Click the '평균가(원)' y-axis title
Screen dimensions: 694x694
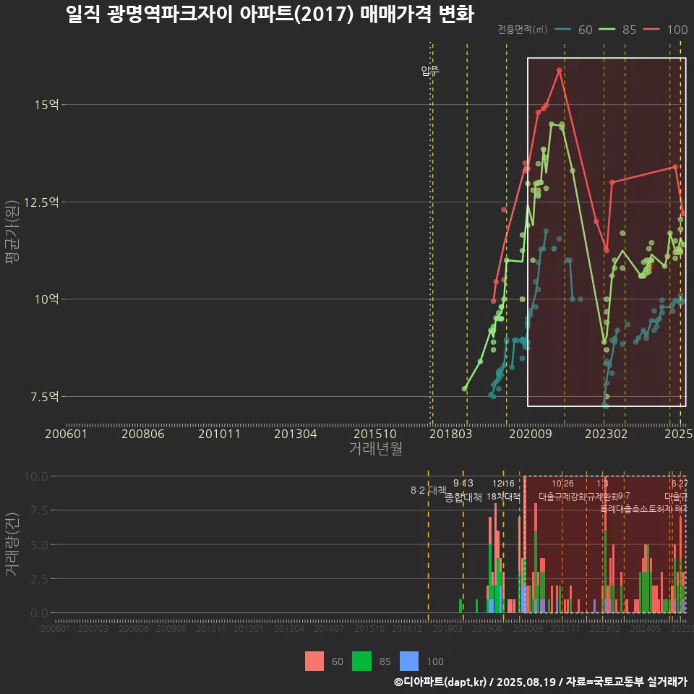[x=12, y=232]
